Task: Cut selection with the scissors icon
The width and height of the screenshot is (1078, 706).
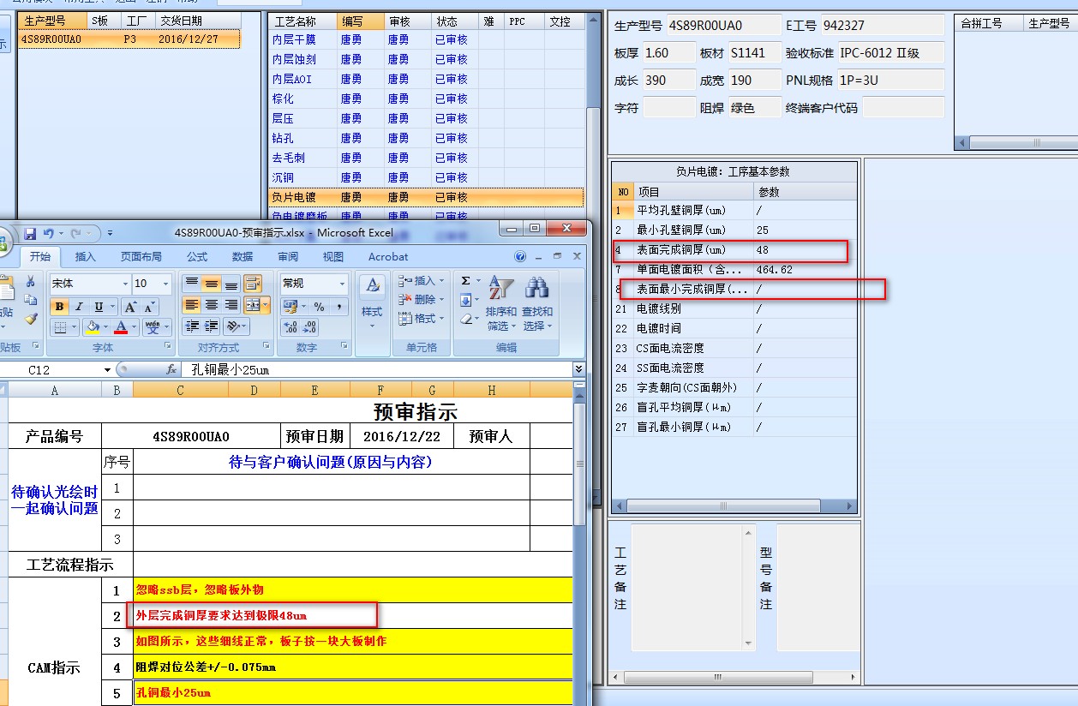Action: coord(31,281)
